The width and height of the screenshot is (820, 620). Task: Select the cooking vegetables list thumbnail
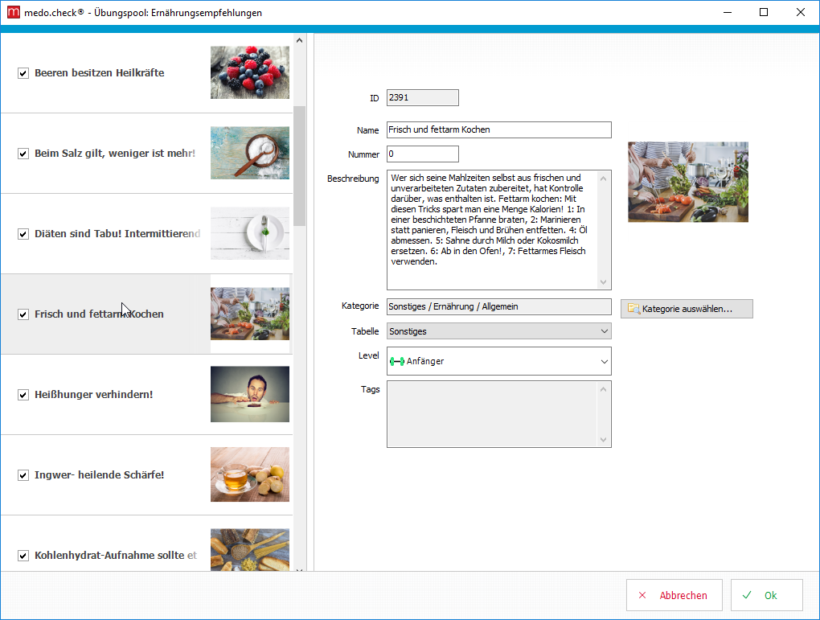[250, 314]
